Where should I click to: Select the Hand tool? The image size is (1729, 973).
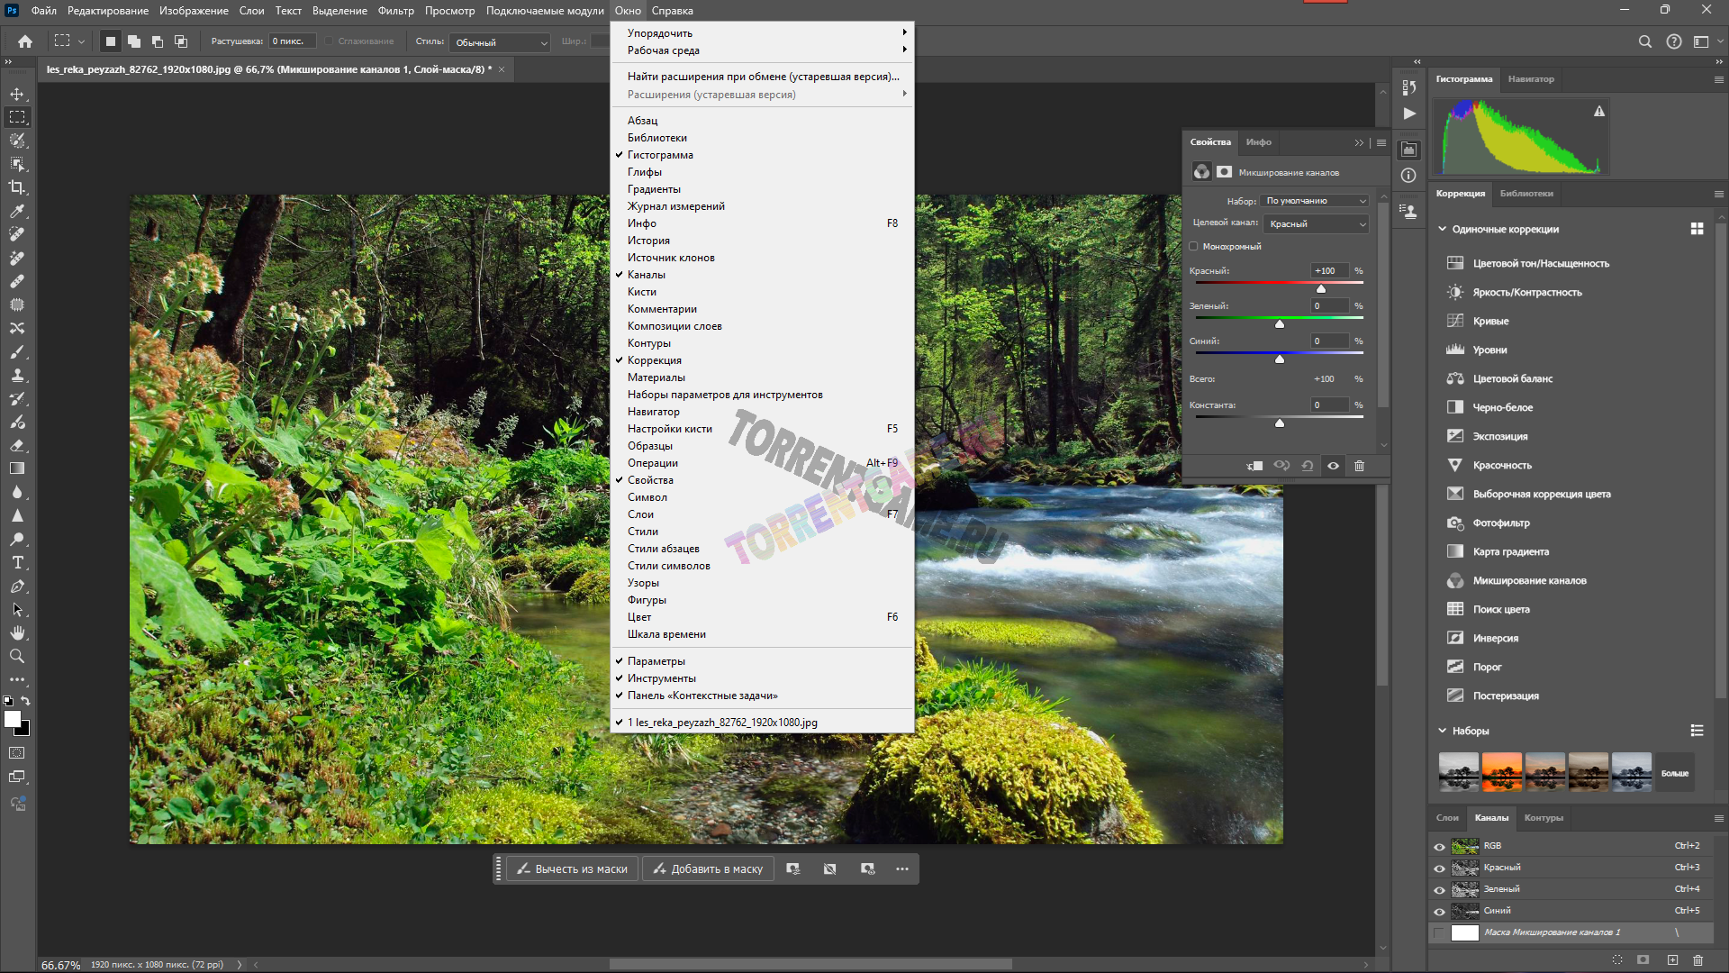17,633
